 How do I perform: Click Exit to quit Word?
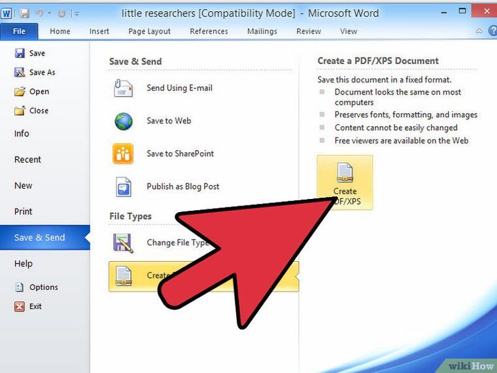pos(35,306)
